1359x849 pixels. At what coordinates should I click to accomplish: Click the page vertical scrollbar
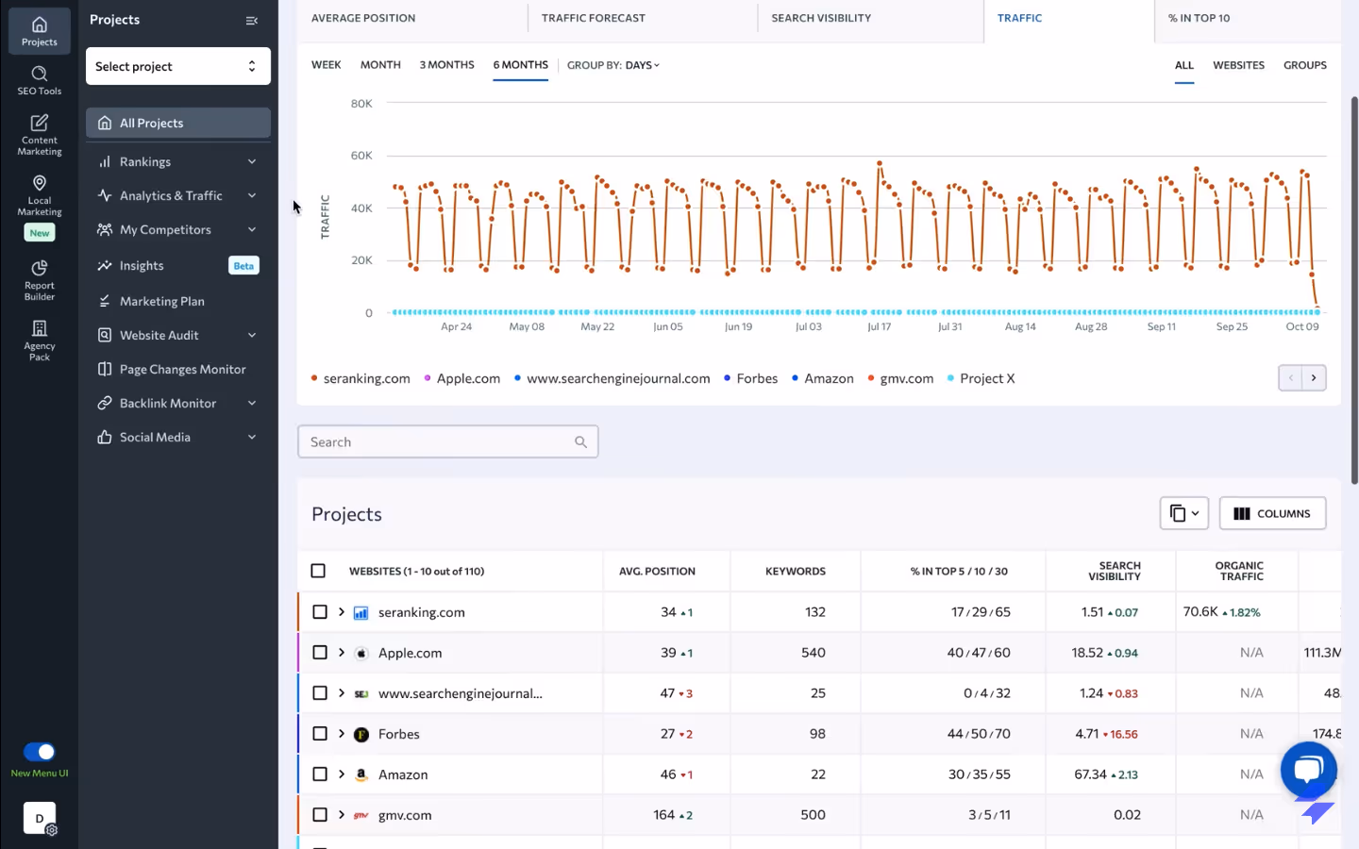click(x=1354, y=291)
